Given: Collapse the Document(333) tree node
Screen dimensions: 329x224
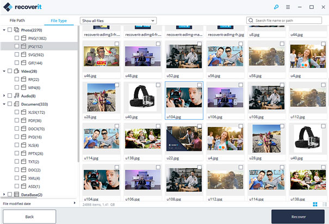Looking at the screenshot, I should [4, 104].
